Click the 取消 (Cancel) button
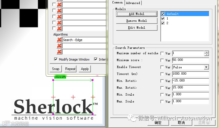The height and width of the screenshot is (128, 219). 181,123
